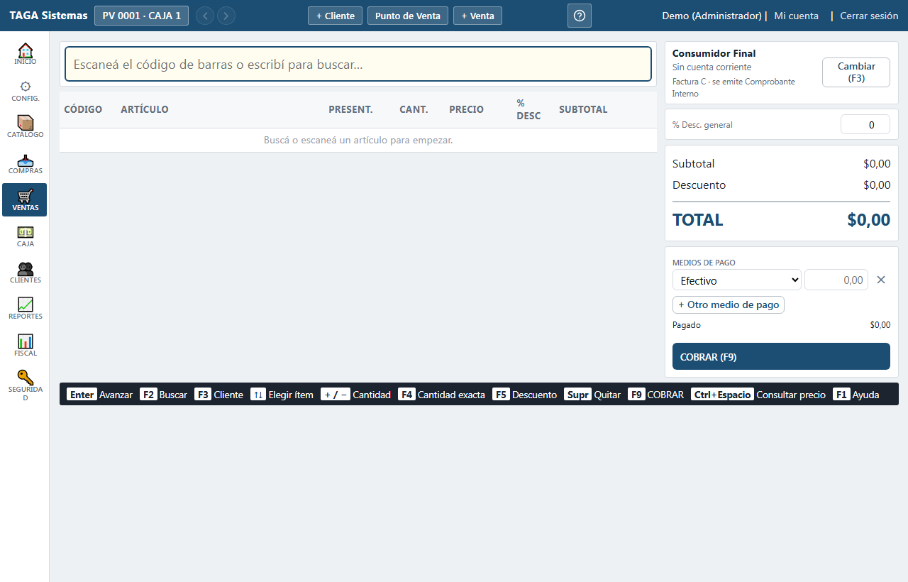Go to previous with left chevron
The image size is (908, 582).
[x=204, y=16]
